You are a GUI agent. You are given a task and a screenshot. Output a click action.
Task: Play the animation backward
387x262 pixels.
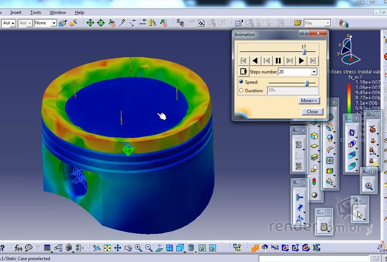tap(255, 61)
